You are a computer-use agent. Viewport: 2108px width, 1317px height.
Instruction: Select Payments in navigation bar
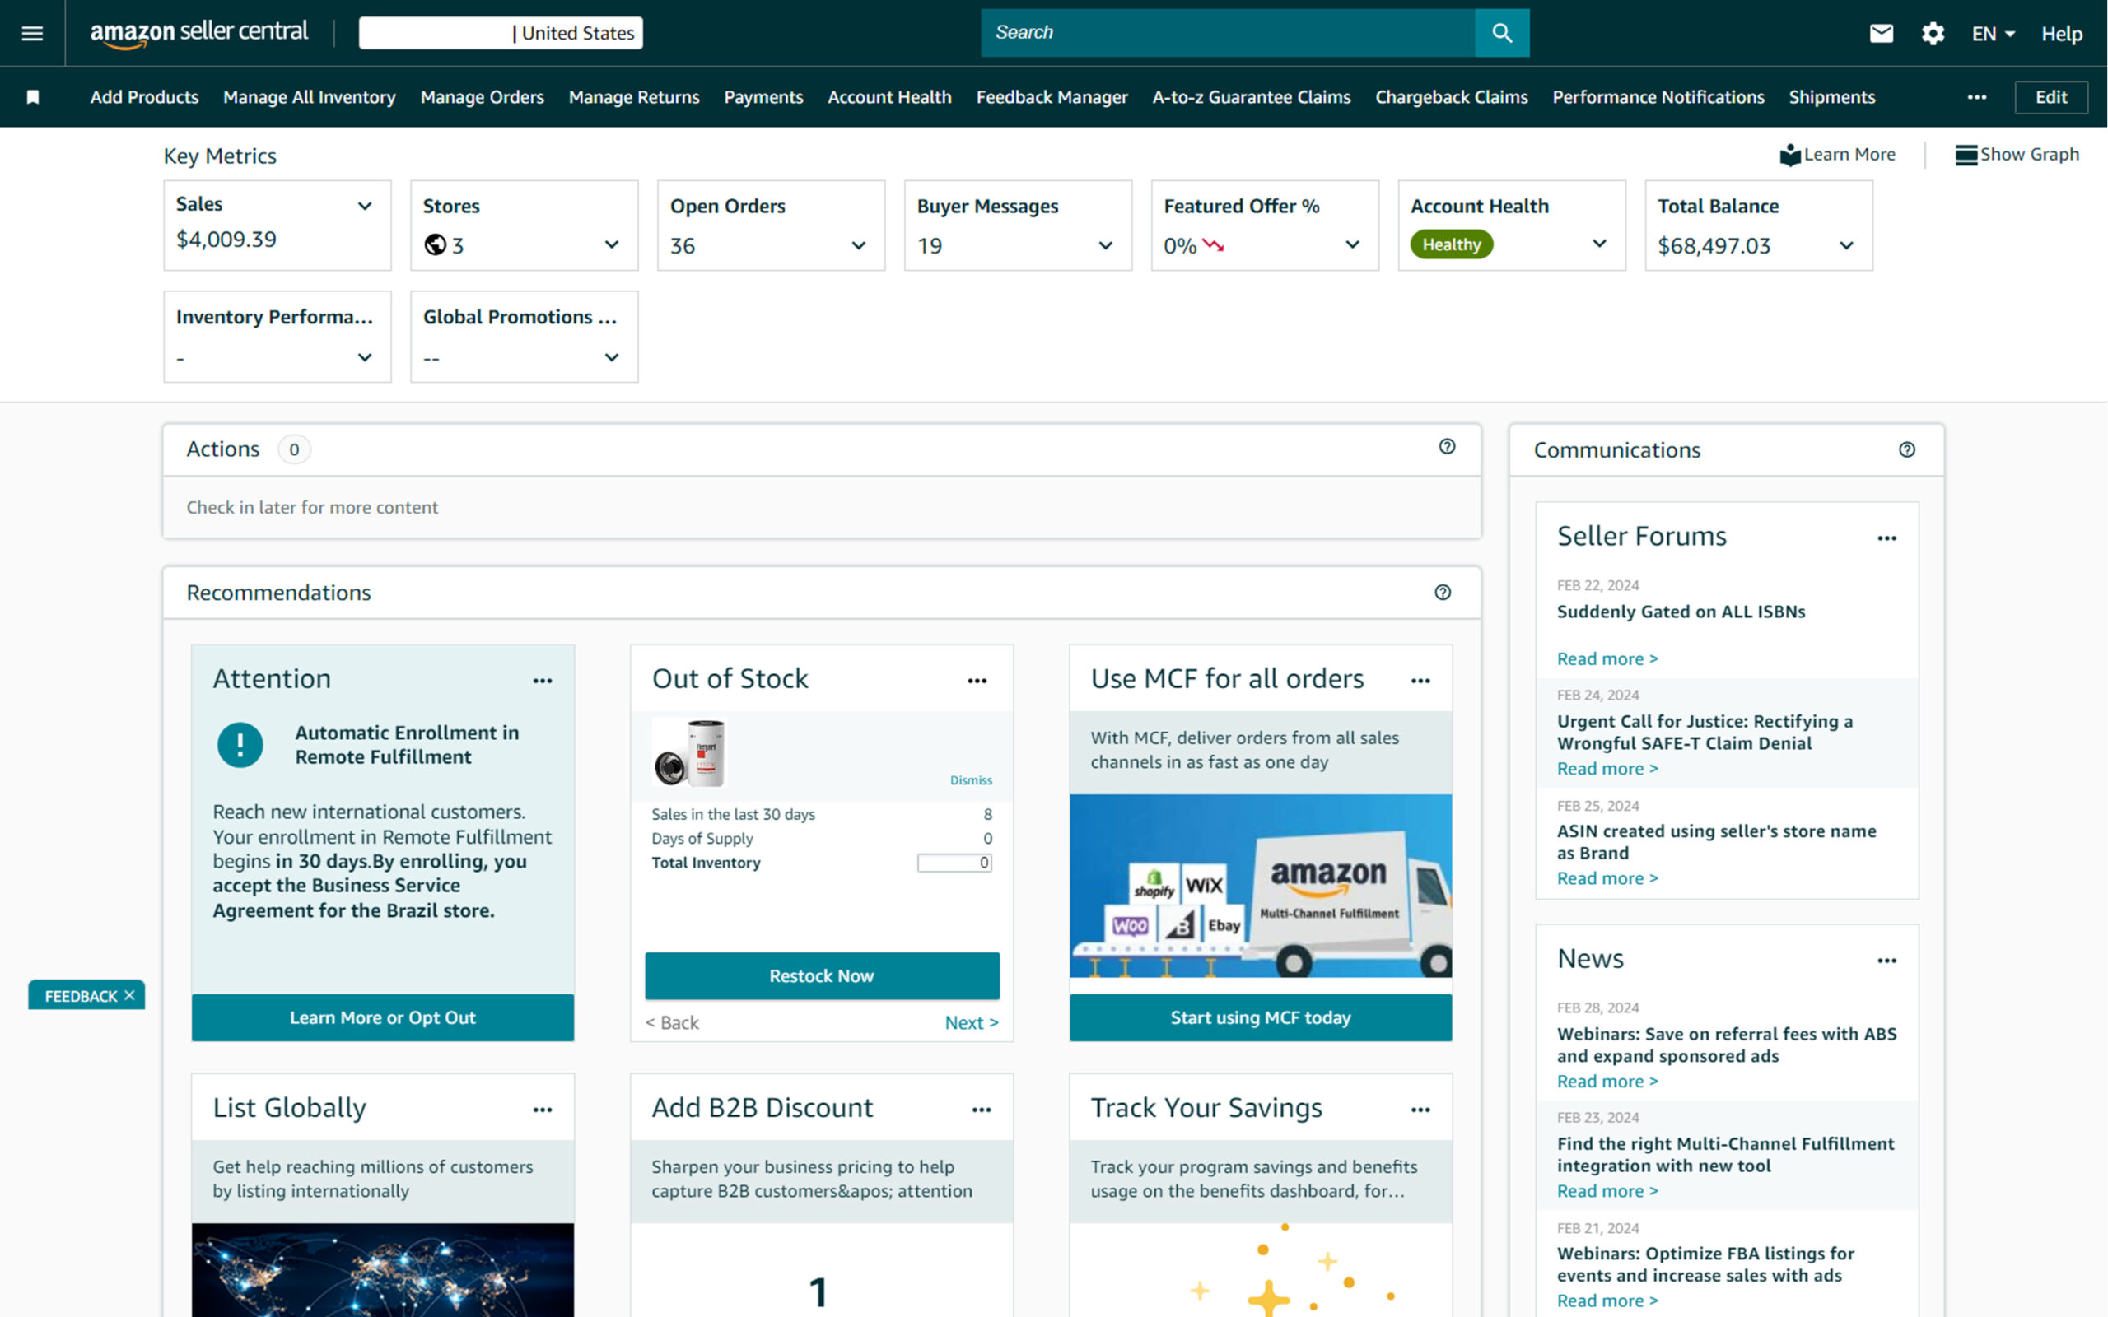(x=763, y=96)
